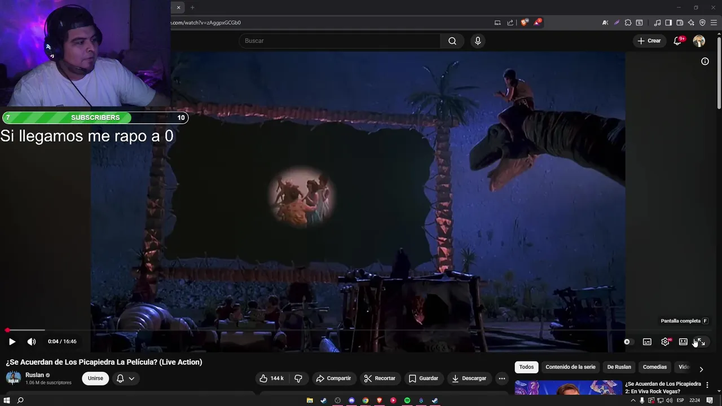The width and height of the screenshot is (722, 406).
Task: Open the Brave VPN shield icon
Action: (702, 23)
